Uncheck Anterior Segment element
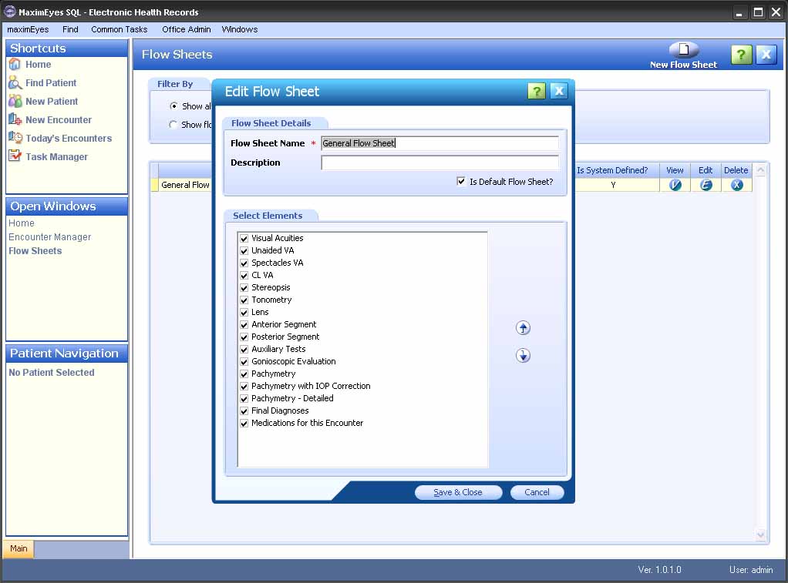 (244, 325)
